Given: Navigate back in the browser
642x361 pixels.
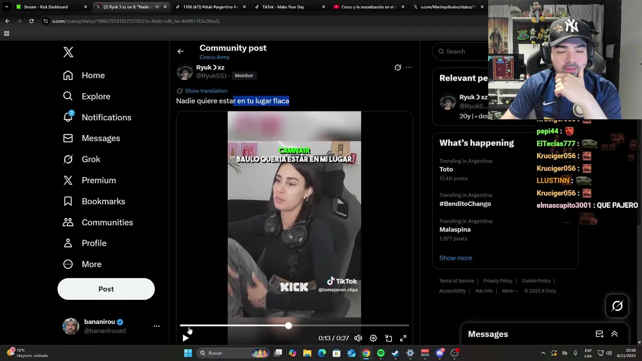Looking at the screenshot, I should point(7,21).
